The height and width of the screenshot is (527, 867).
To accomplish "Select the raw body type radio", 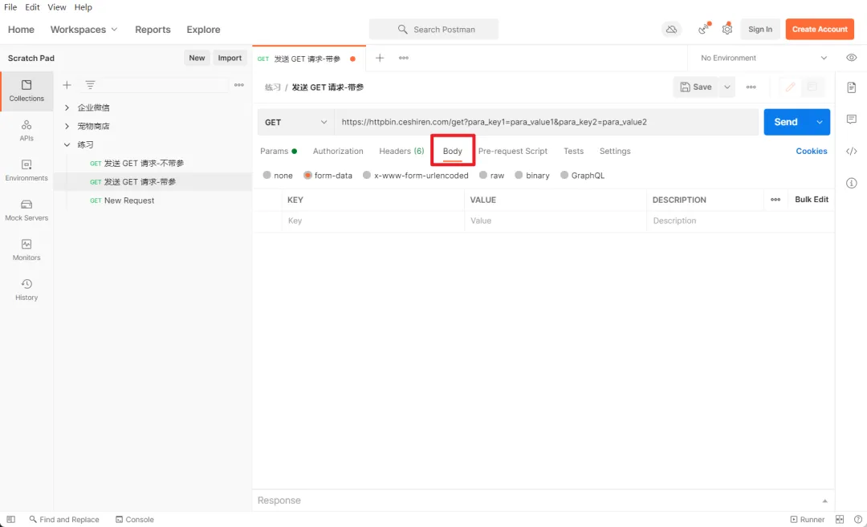I will tap(483, 175).
